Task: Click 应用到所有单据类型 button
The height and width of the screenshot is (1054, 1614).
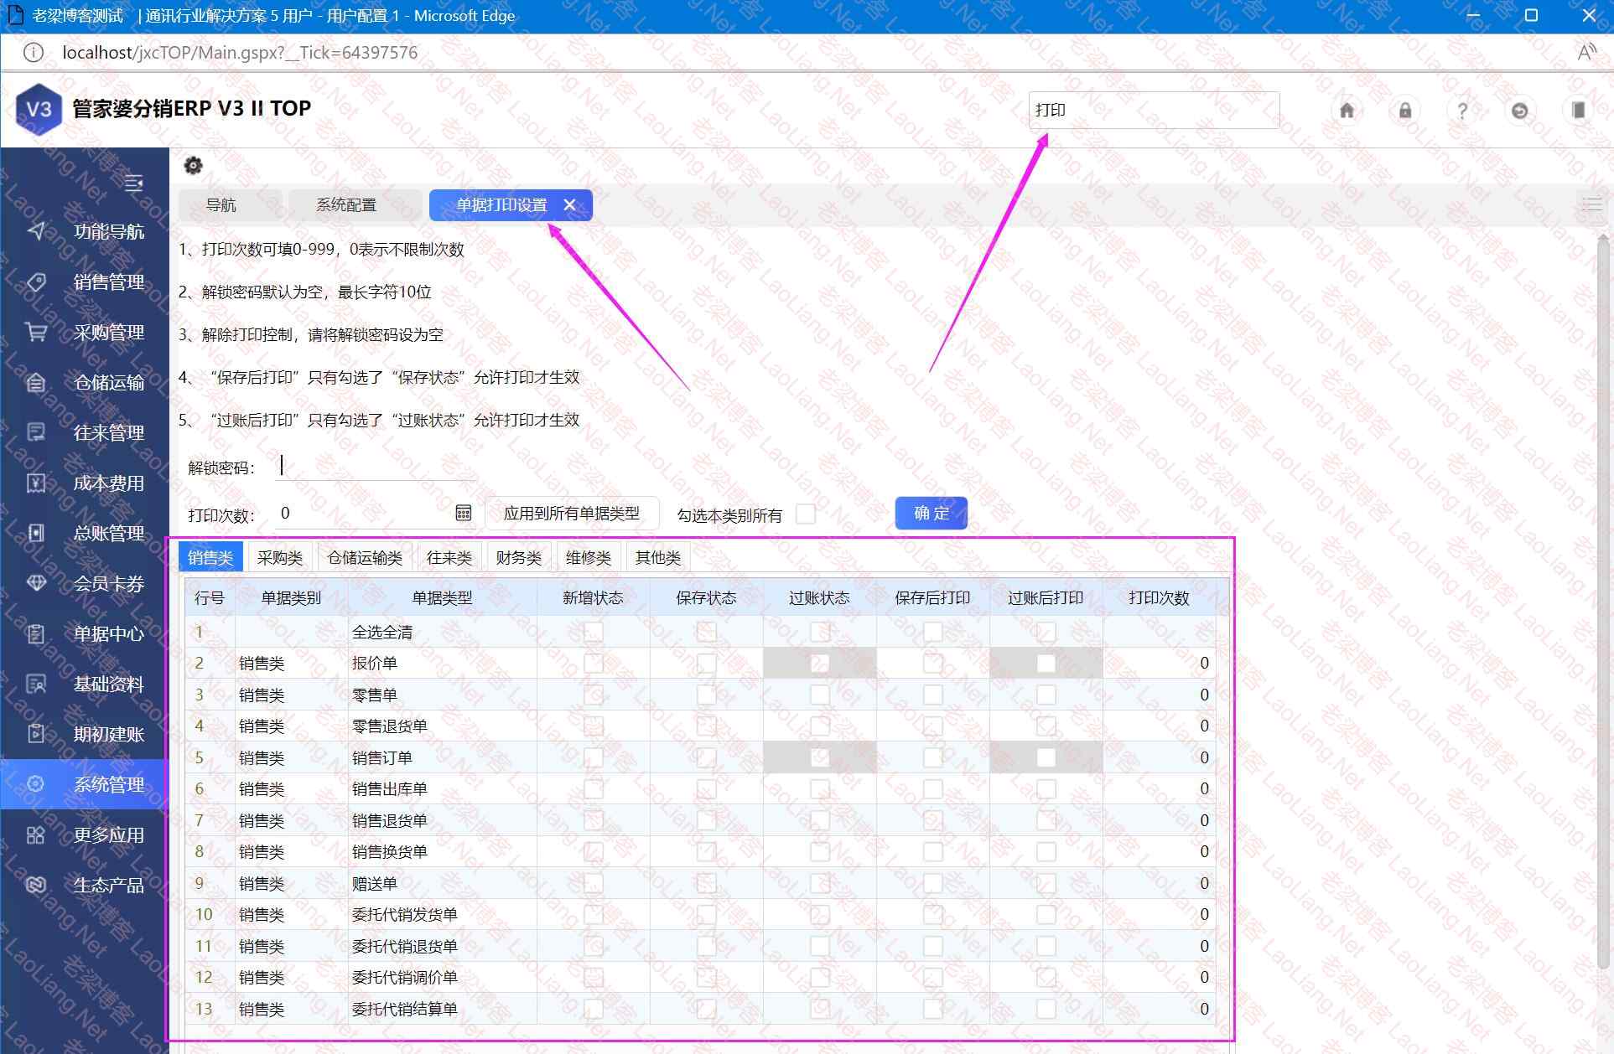Action: pos(571,513)
